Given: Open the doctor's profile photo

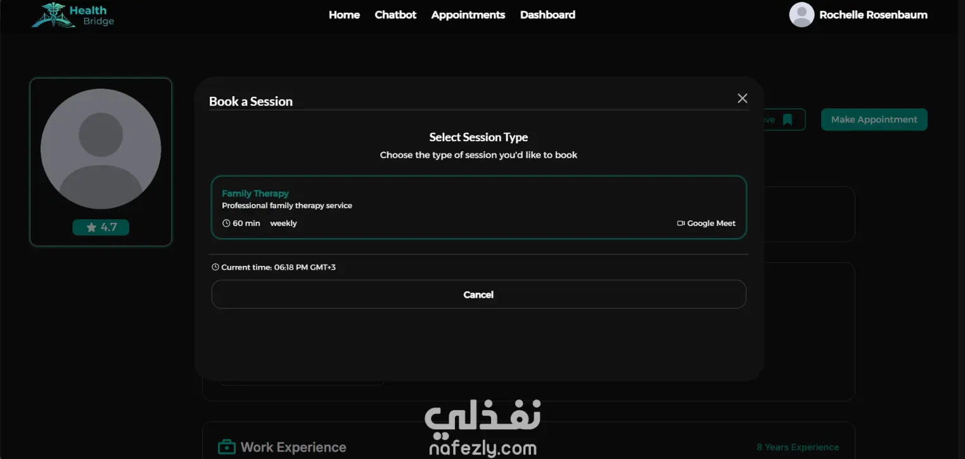Looking at the screenshot, I should pos(101,149).
